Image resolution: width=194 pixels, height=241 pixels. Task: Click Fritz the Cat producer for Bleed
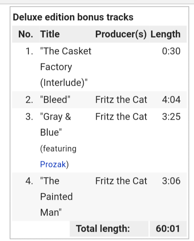tap(121, 99)
